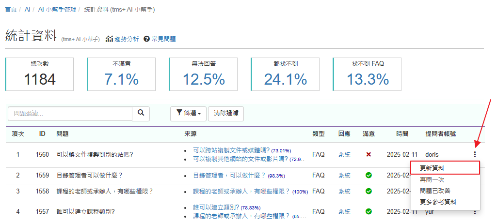
Task: Click the green check icon in row 1558
Action: click(369, 192)
